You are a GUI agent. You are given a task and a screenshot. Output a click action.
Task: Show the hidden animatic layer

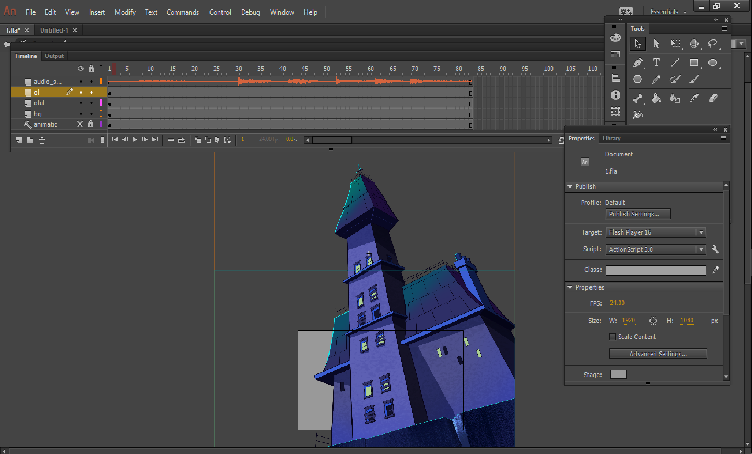(x=80, y=124)
